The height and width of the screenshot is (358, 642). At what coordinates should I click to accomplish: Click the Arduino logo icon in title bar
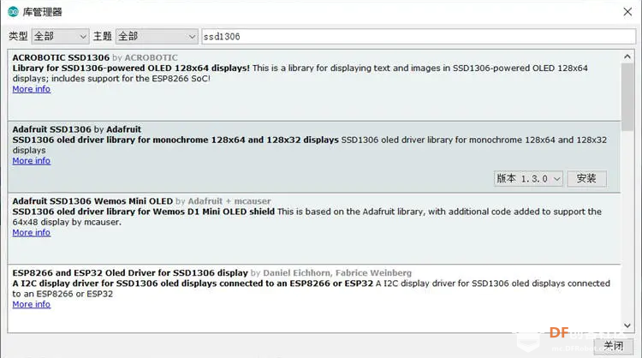(x=13, y=12)
